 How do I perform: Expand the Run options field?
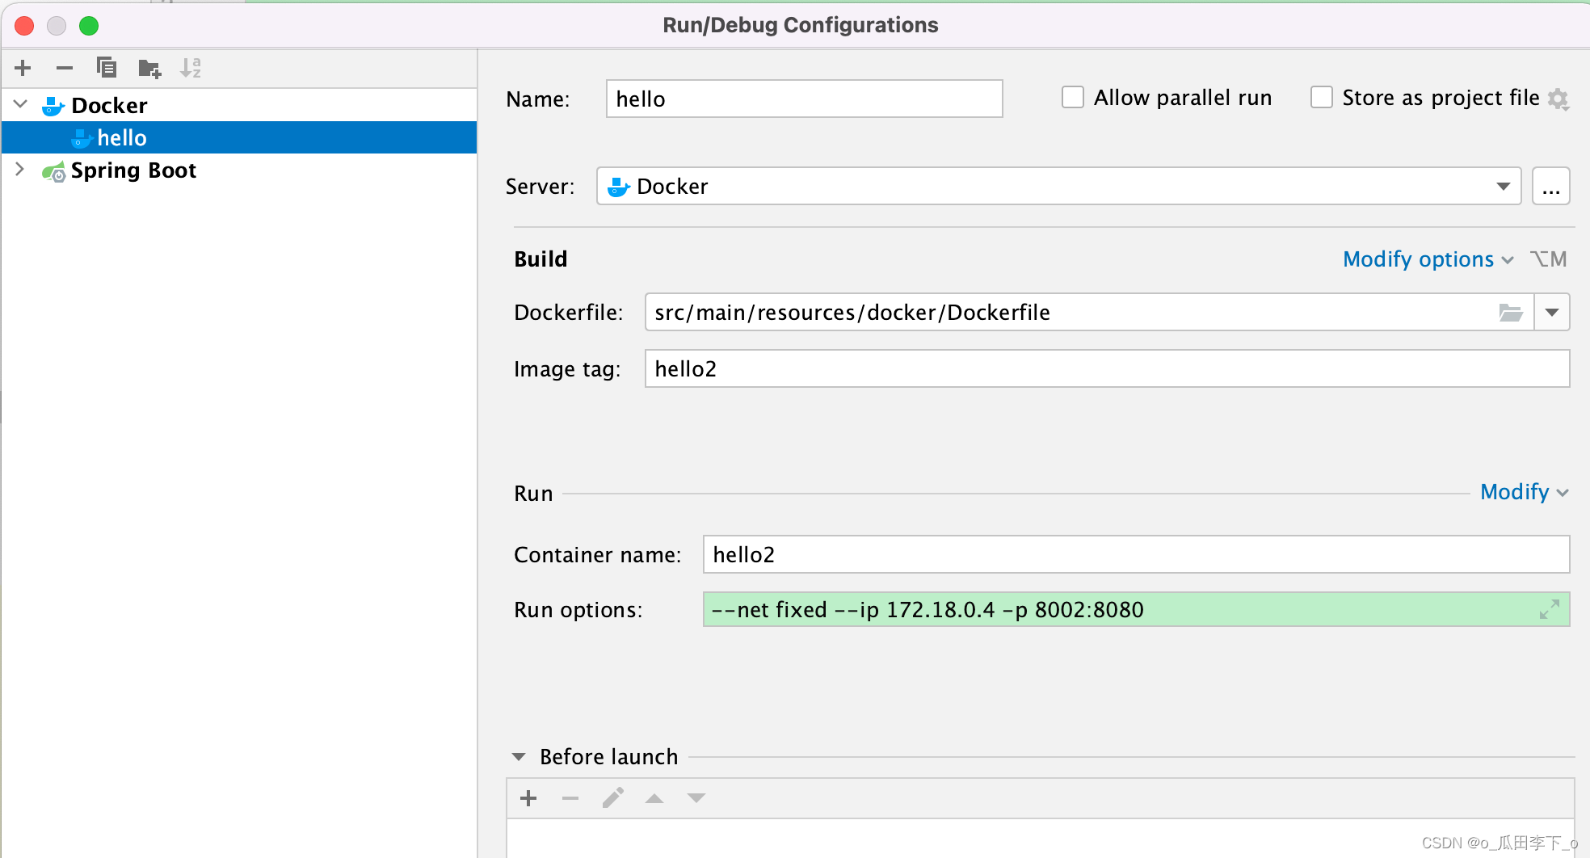tap(1549, 610)
